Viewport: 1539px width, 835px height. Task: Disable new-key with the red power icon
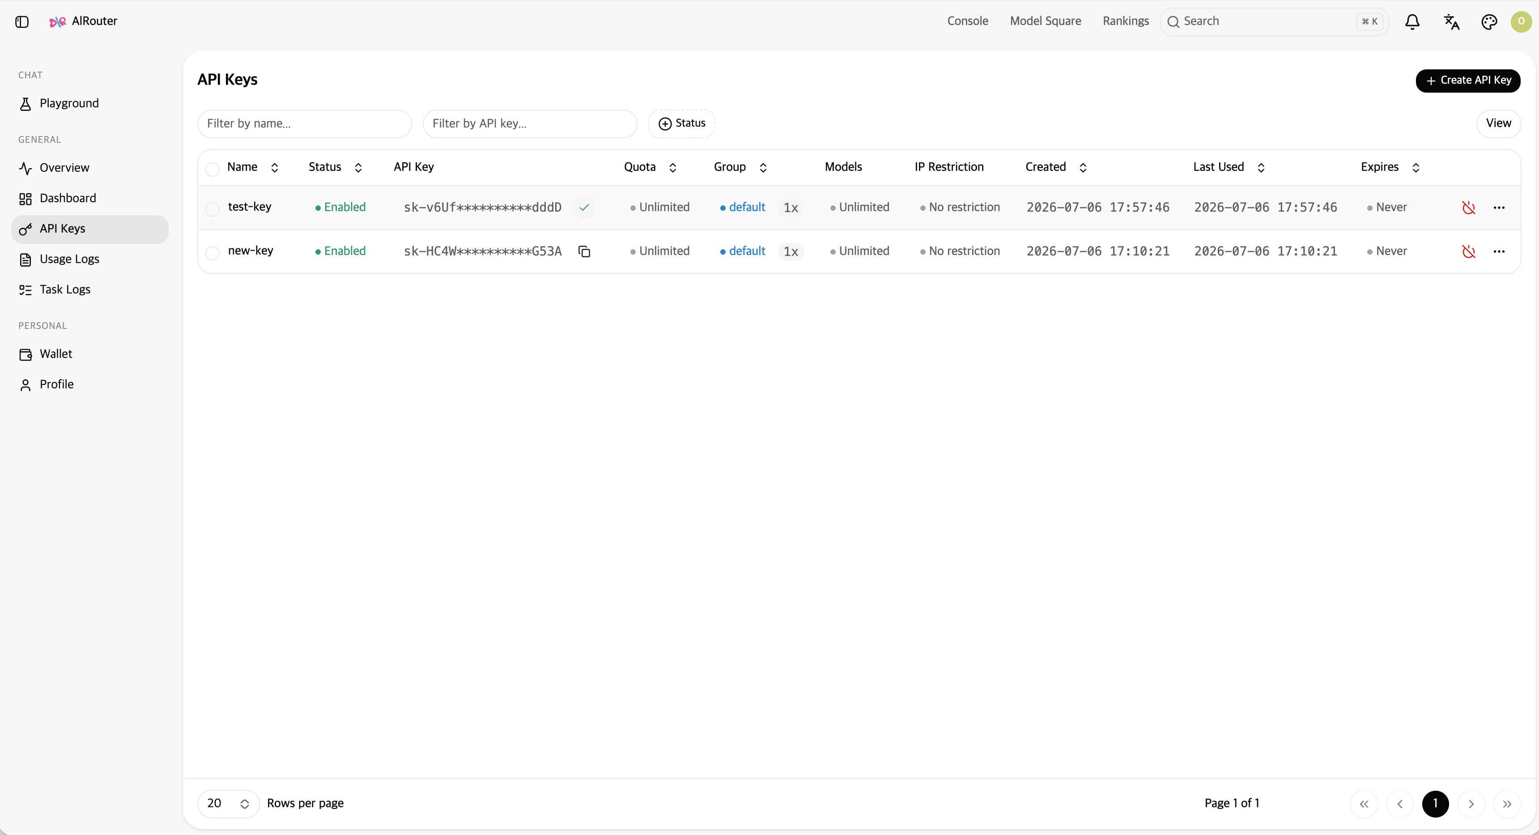[x=1468, y=251]
